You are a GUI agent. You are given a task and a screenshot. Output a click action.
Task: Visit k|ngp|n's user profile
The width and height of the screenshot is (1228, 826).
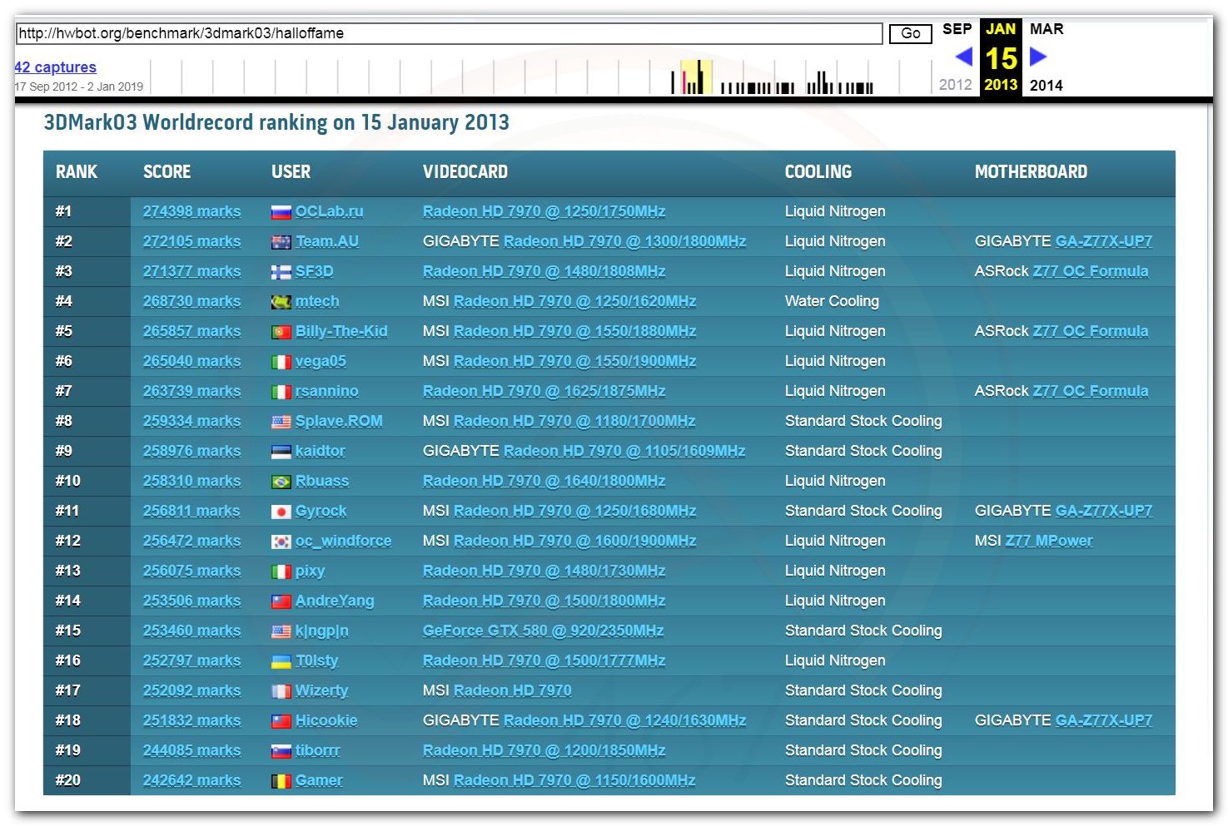321,631
